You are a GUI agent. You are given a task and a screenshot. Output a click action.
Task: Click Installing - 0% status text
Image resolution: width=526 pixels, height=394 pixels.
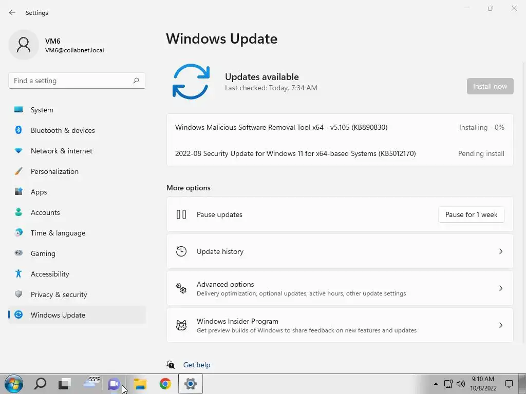tap(481, 127)
